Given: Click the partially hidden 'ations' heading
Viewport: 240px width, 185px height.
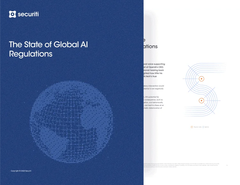Looking at the screenshot, I should pos(150,46).
